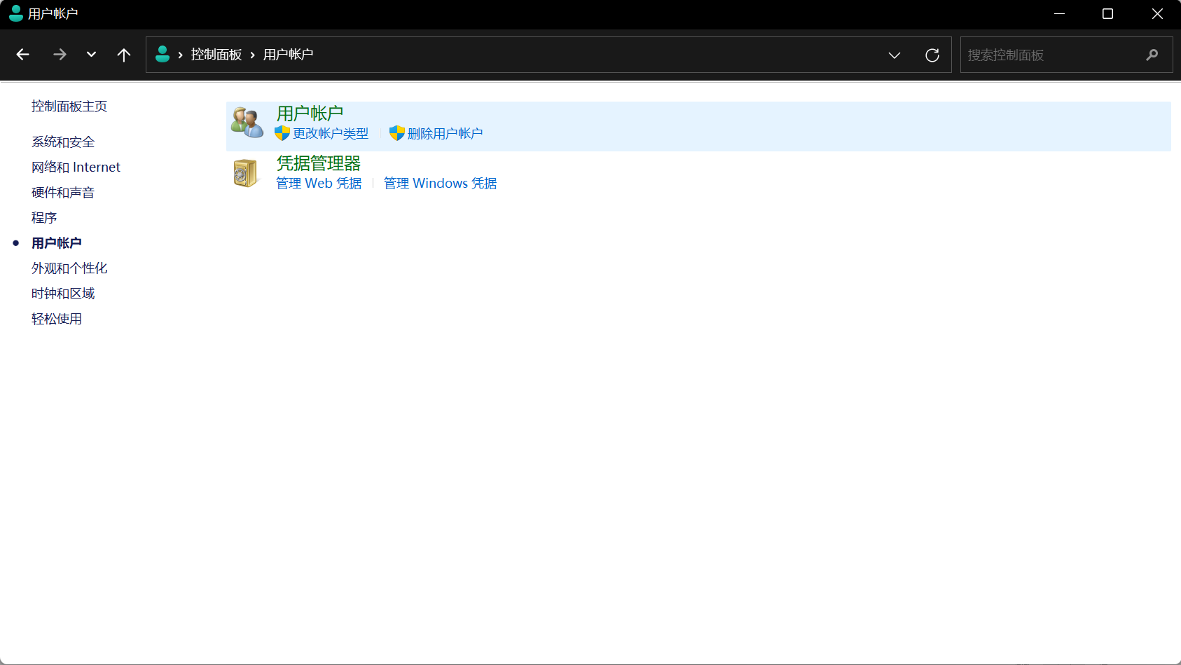The image size is (1181, 665).
Task: Open 删除用户帐户 link
Action: 445,133
